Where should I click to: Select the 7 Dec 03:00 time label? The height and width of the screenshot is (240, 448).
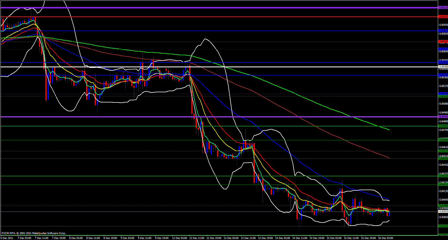point(24,238)
